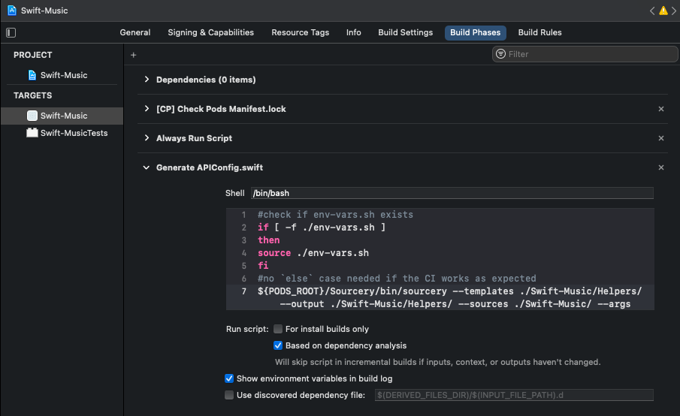Image resolution: width=680 pixels, height=416 pixels.
Task: Delete the Check Pods Manifest.lock phase
Action: tap(661, 109)
